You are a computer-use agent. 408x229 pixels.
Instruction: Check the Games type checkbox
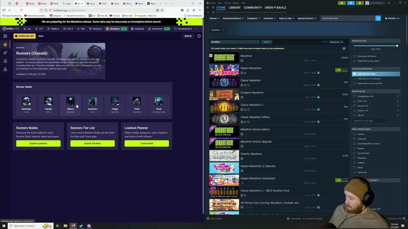tap(354, 134)
